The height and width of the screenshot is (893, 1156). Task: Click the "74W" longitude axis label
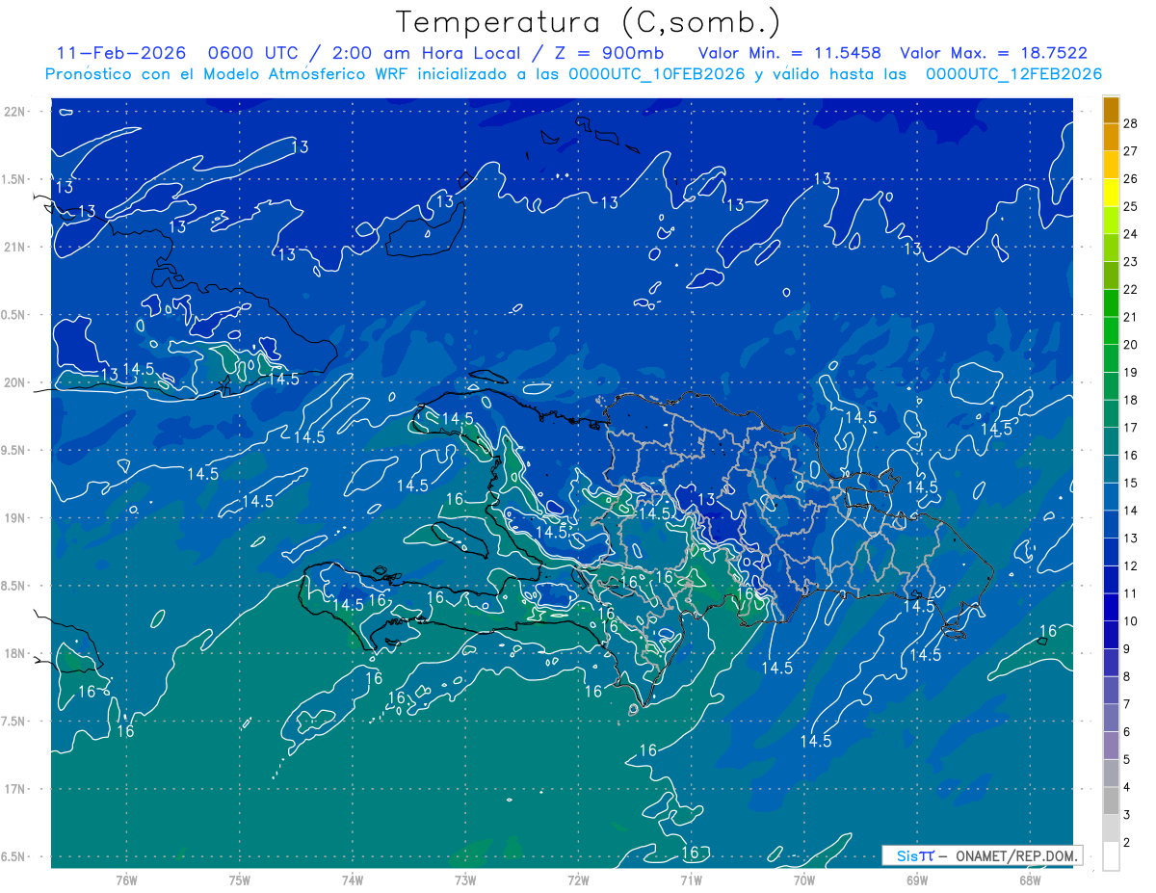pos(353,880)
